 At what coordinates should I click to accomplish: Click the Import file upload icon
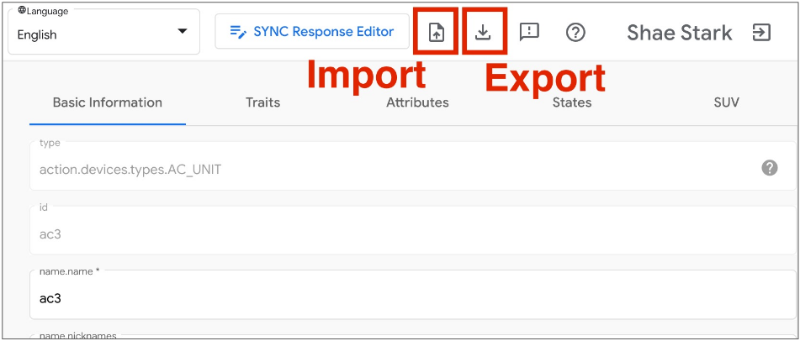coord(436,33)
